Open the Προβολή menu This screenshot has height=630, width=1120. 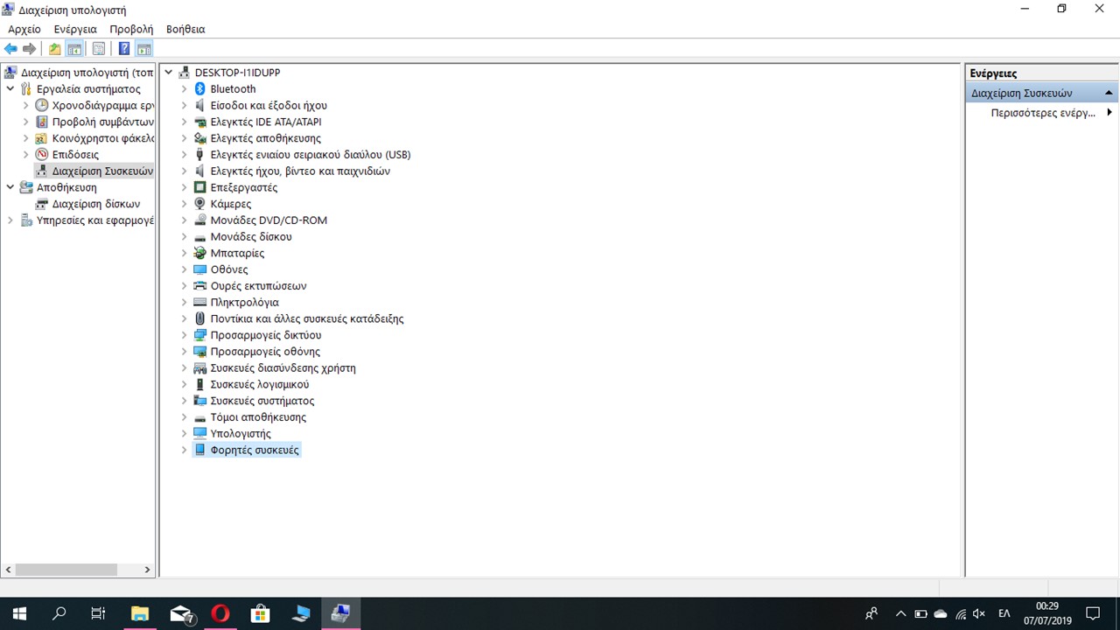[x=131, y=29]
